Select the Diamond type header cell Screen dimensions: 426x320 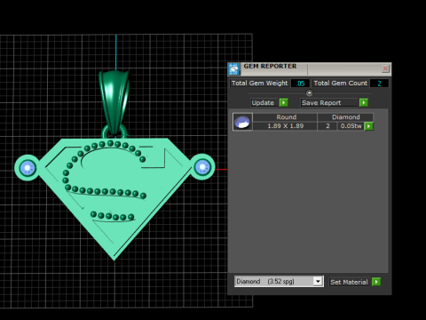click(345, 117)
